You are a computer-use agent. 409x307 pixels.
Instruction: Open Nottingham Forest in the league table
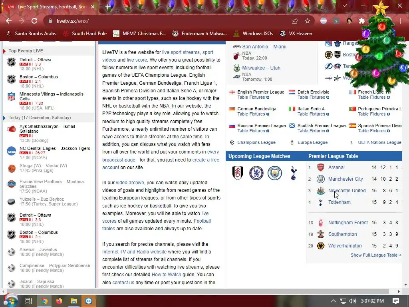point(348,223)
